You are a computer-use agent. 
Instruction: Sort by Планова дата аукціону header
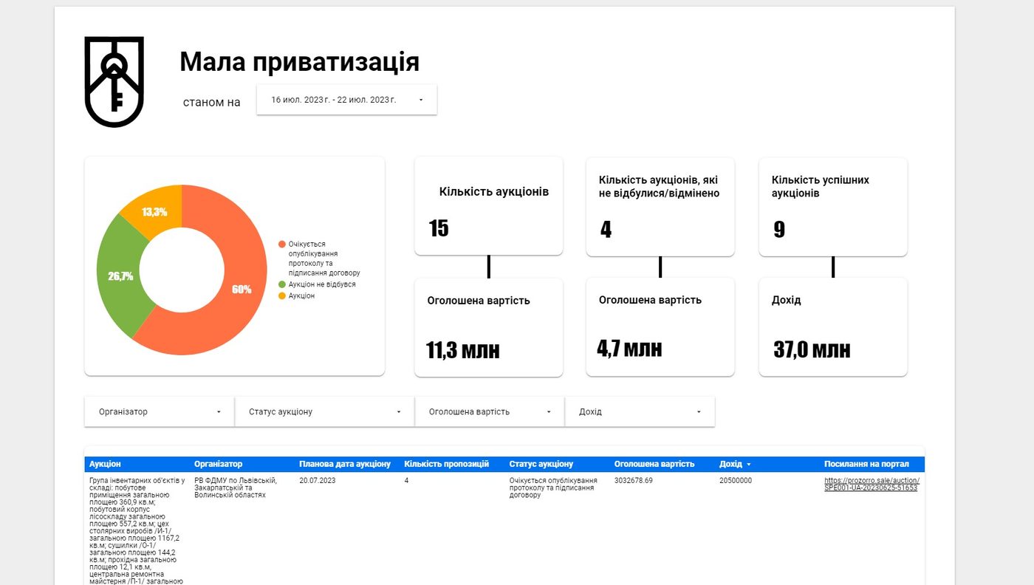tap(345, 464)
